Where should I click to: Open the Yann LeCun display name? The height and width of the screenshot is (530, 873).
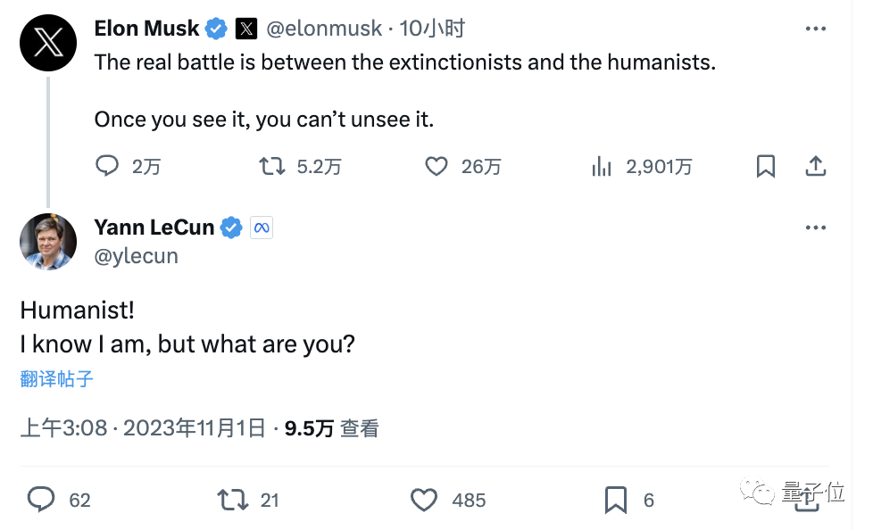[x=154, y=228]
